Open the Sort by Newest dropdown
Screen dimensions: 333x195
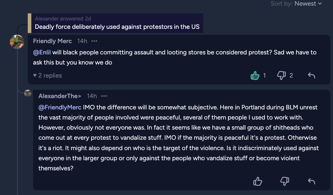click(296, 4)
